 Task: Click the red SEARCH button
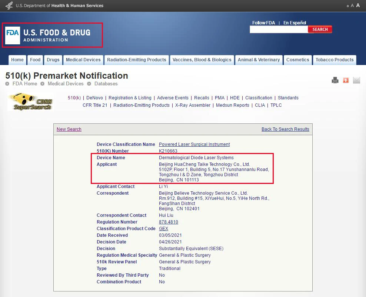pyautogui.click(x=320, y=29)
